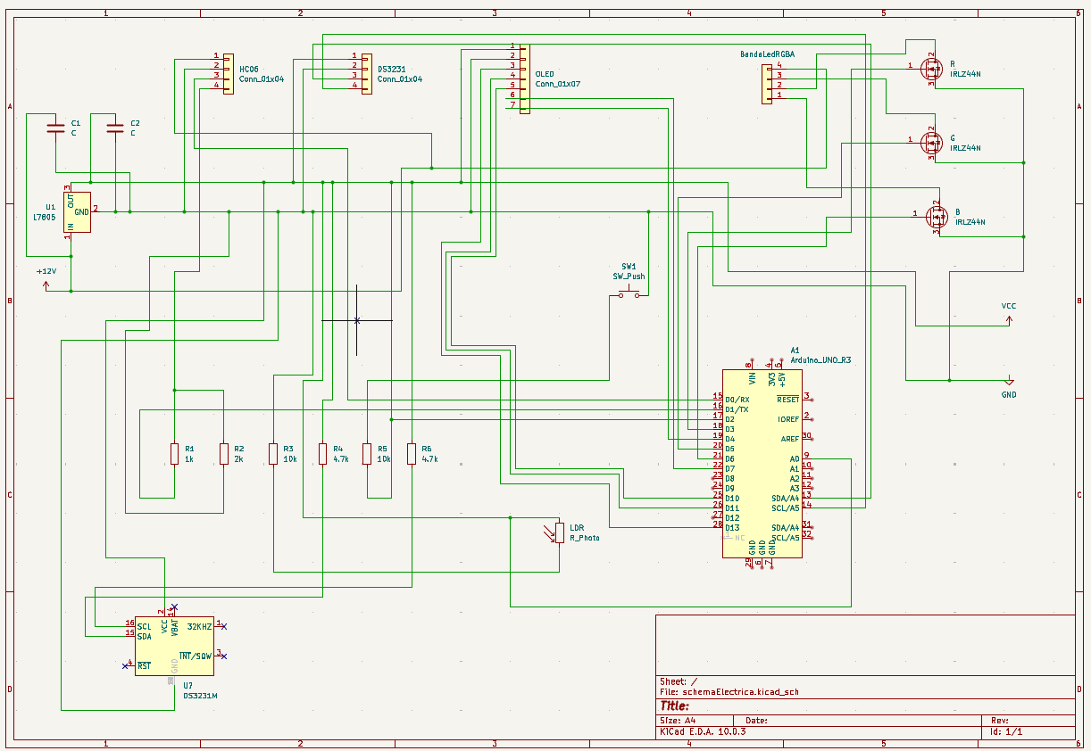The image size is (1091, 751).
Task: Click the "IOREF" pin label on Arduino
Action: (788, 419)
